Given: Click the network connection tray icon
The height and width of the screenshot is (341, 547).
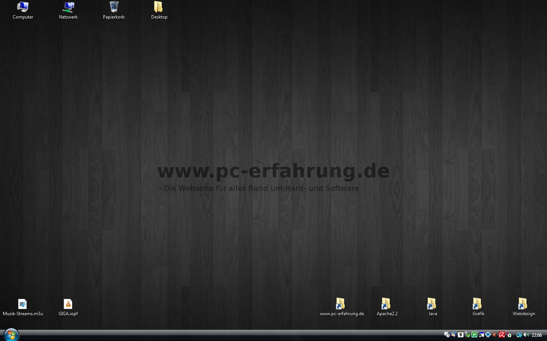Looking at the screenshot, I should point(519,335).
